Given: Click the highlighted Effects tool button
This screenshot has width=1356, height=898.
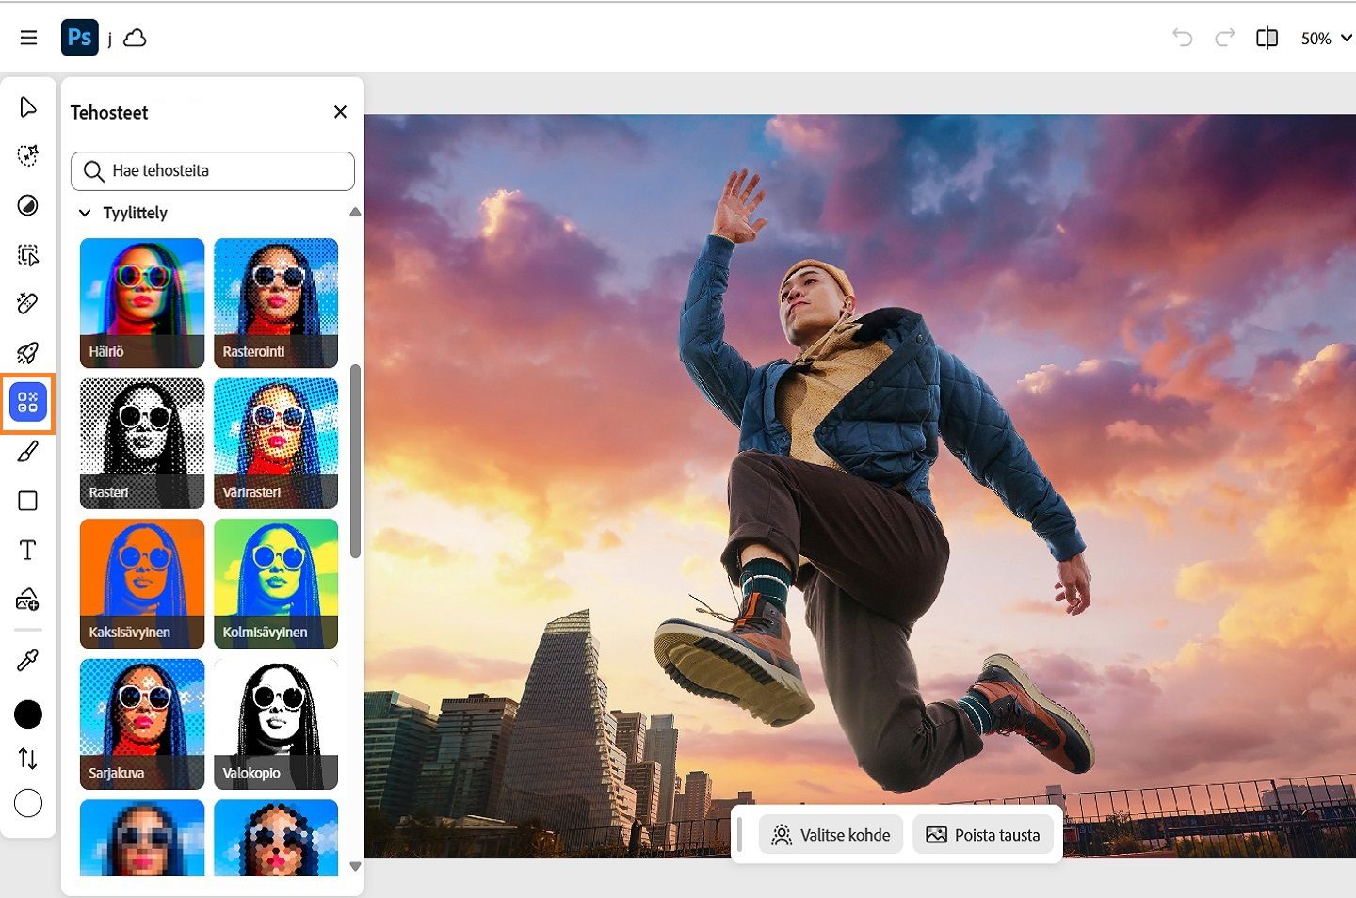Looking at the screenshot, I should [28, 403].
